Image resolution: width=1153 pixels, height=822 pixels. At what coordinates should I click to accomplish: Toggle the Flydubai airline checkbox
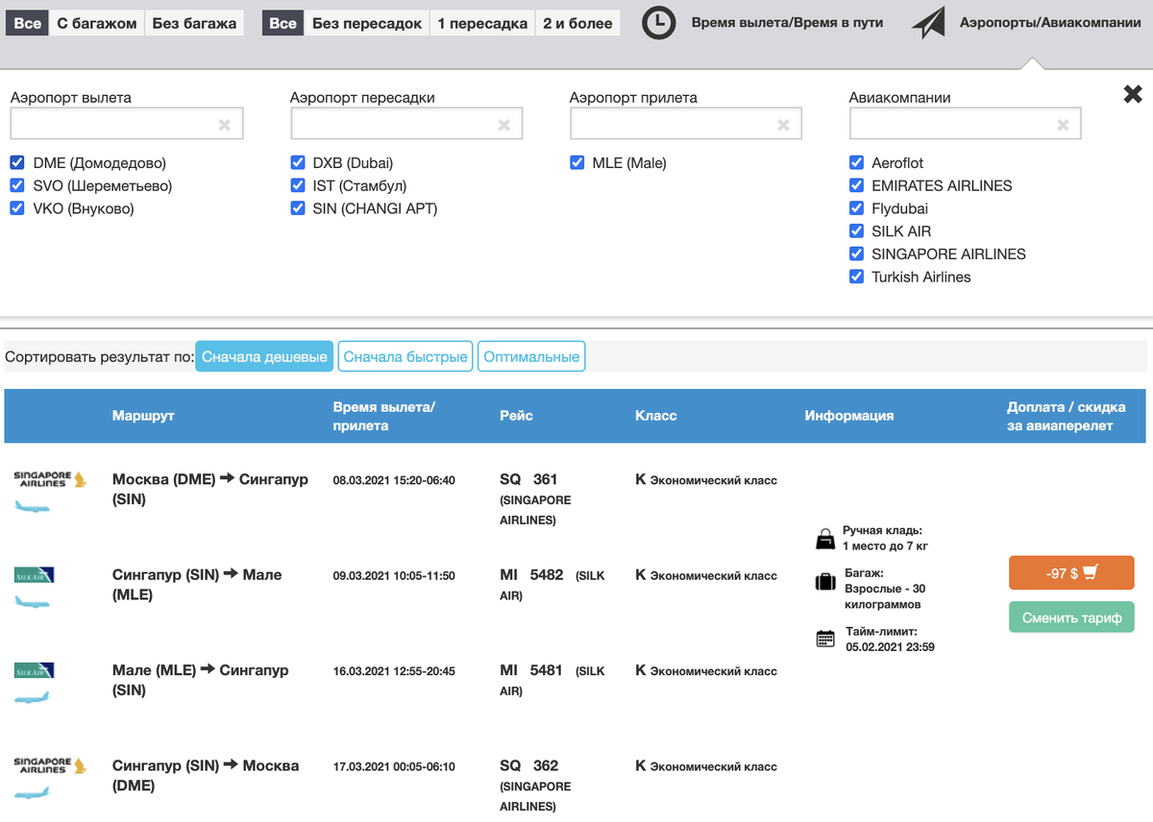tap(856, 208)
